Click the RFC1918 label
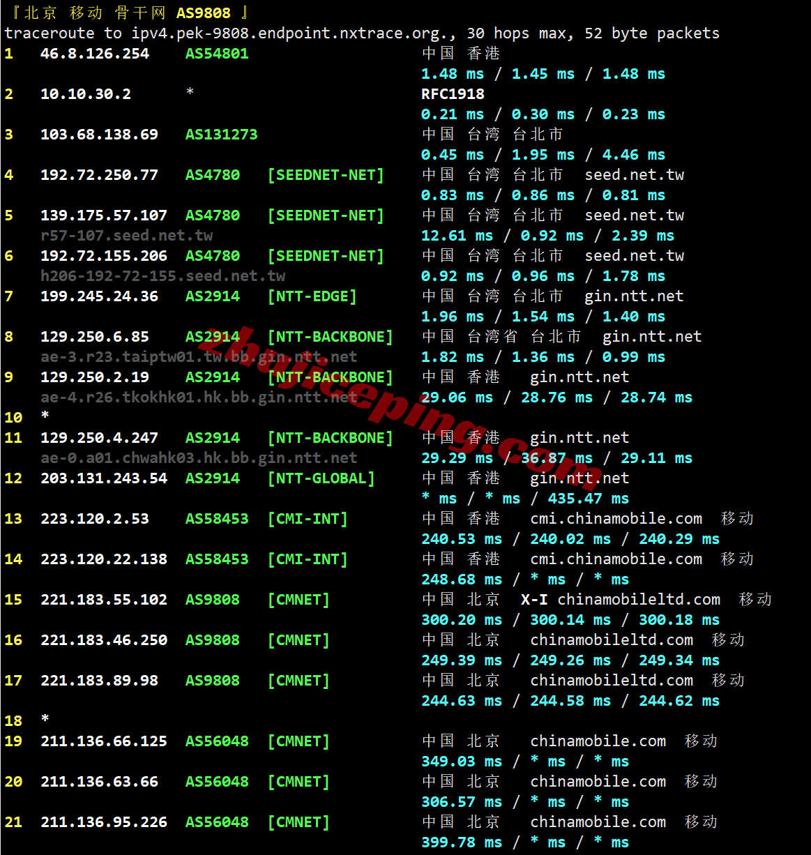The height and width of the screenshot is (855, 811). [x=453, y=94]
